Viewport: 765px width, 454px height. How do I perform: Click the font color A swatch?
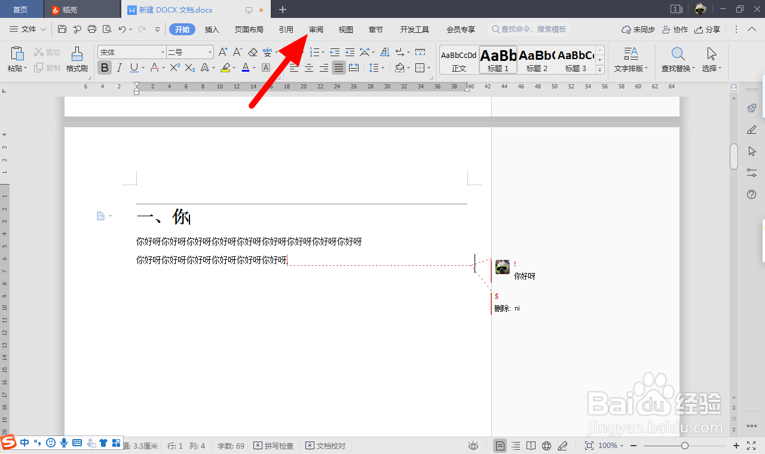point(245,68)
